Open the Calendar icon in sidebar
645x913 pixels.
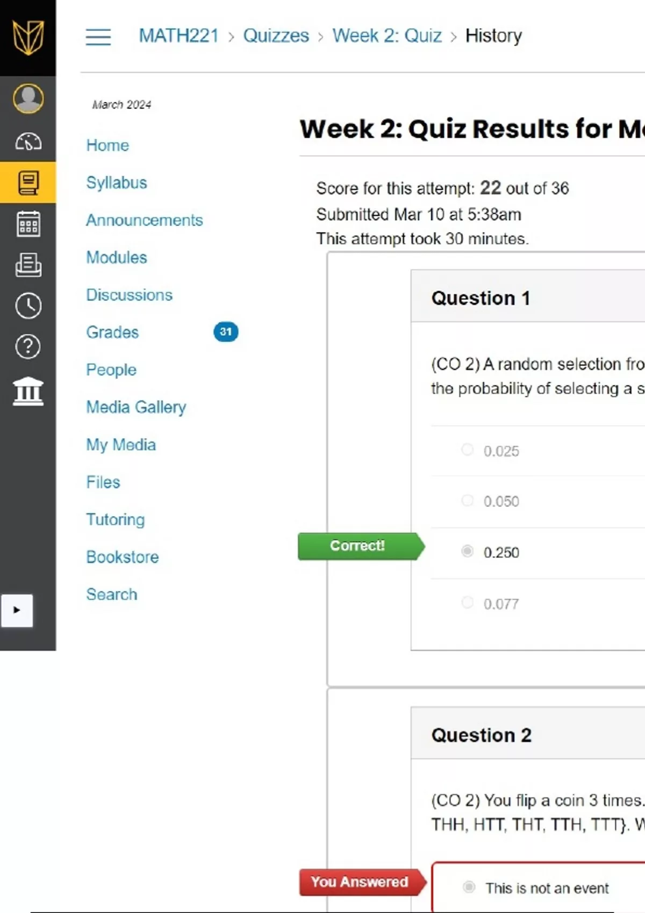click(x=28, y=223)
